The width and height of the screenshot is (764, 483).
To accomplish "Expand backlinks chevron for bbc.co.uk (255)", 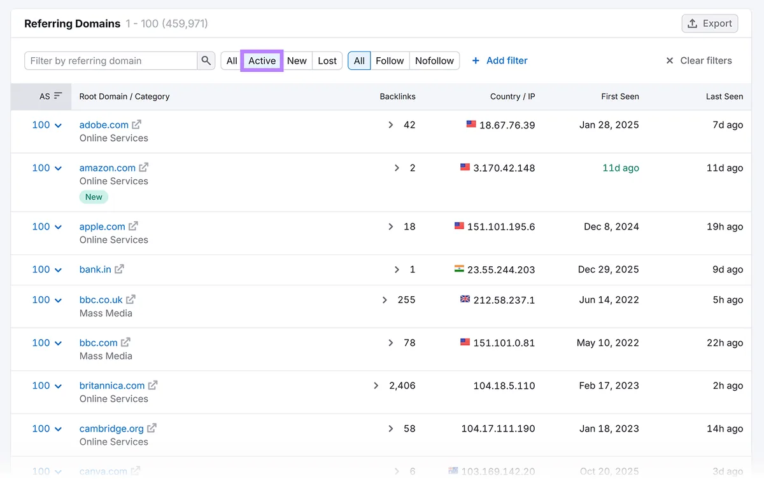I will point(385,299).
